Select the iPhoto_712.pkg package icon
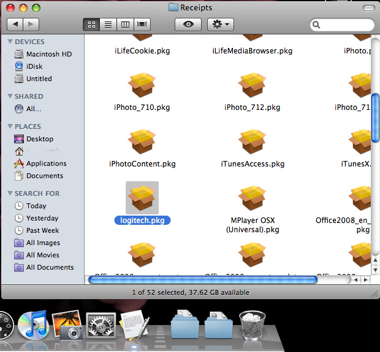380x352 pixels. point(253,85)
